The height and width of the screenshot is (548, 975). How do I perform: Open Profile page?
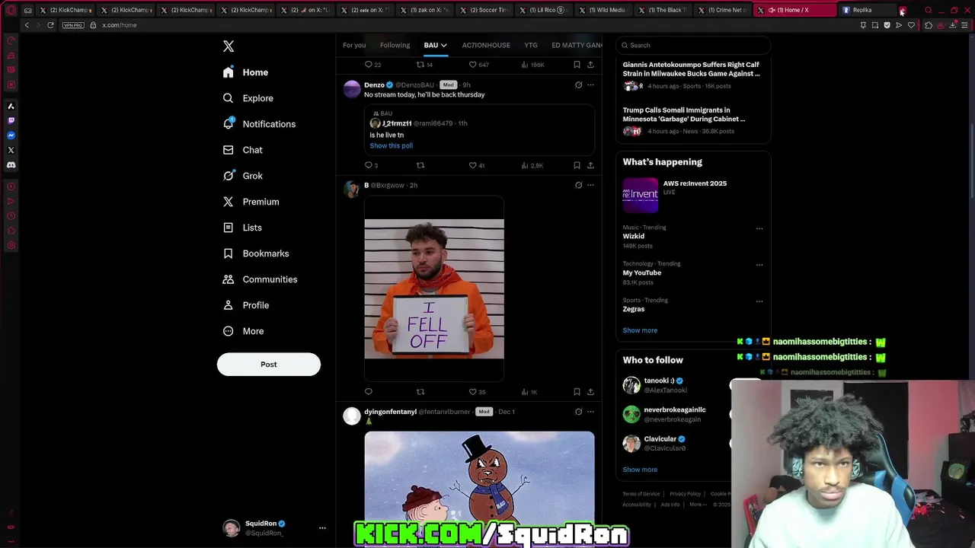(245, 305)
